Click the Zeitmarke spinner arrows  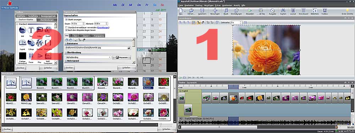coord(241,22)
